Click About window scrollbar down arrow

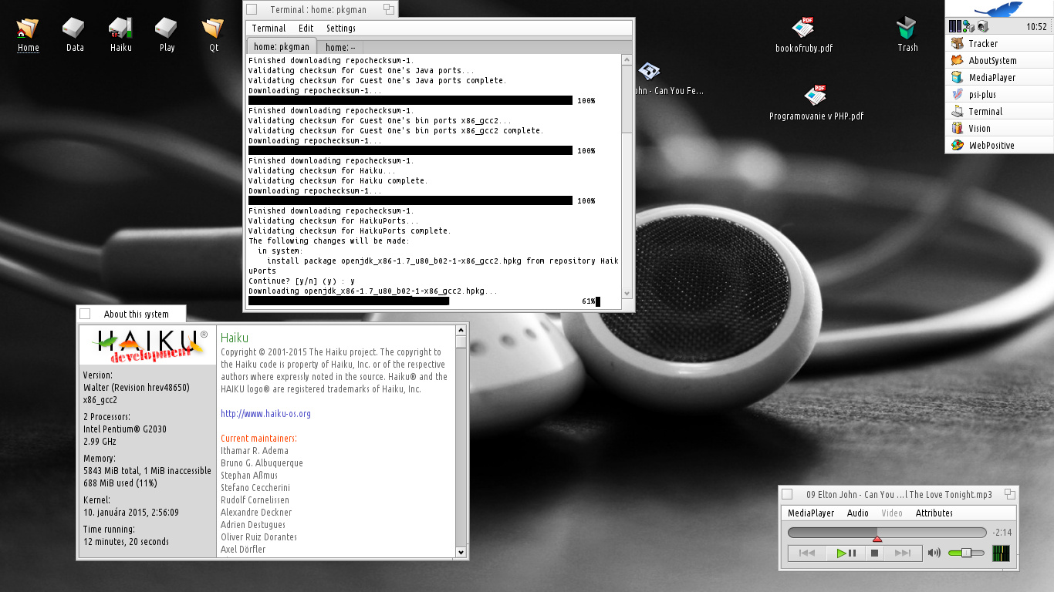click(461, 552)
